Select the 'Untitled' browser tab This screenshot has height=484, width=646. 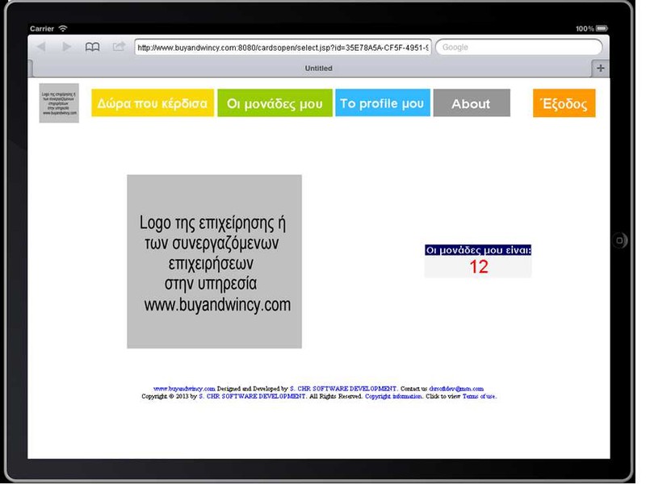pyautogui.click(x=318, y=69)
